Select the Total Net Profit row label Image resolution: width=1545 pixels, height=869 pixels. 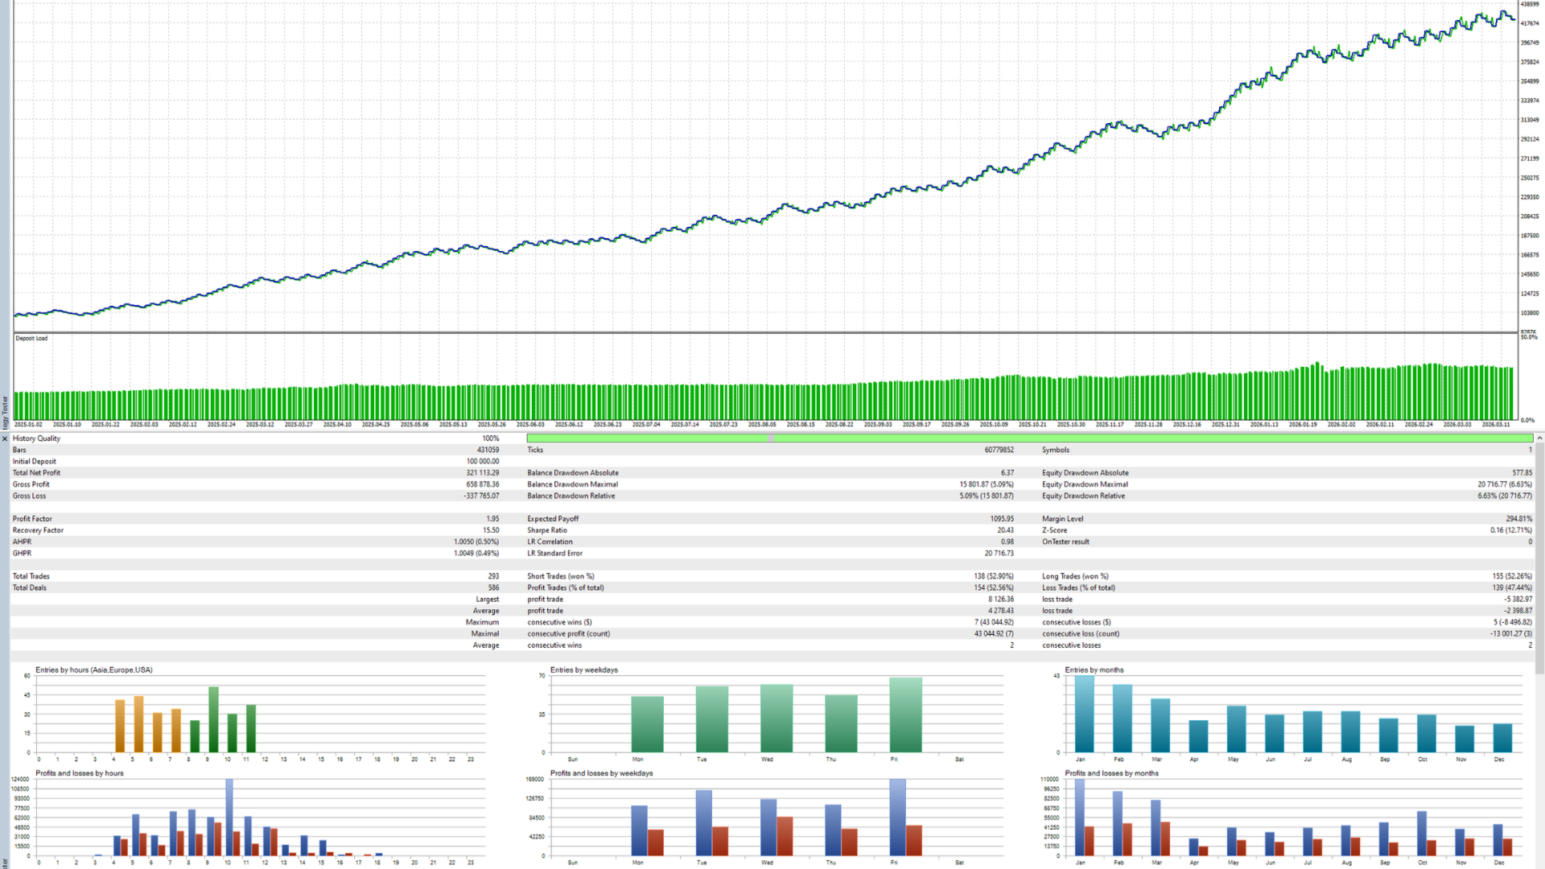pyautogui.click(x=36, y=473)
